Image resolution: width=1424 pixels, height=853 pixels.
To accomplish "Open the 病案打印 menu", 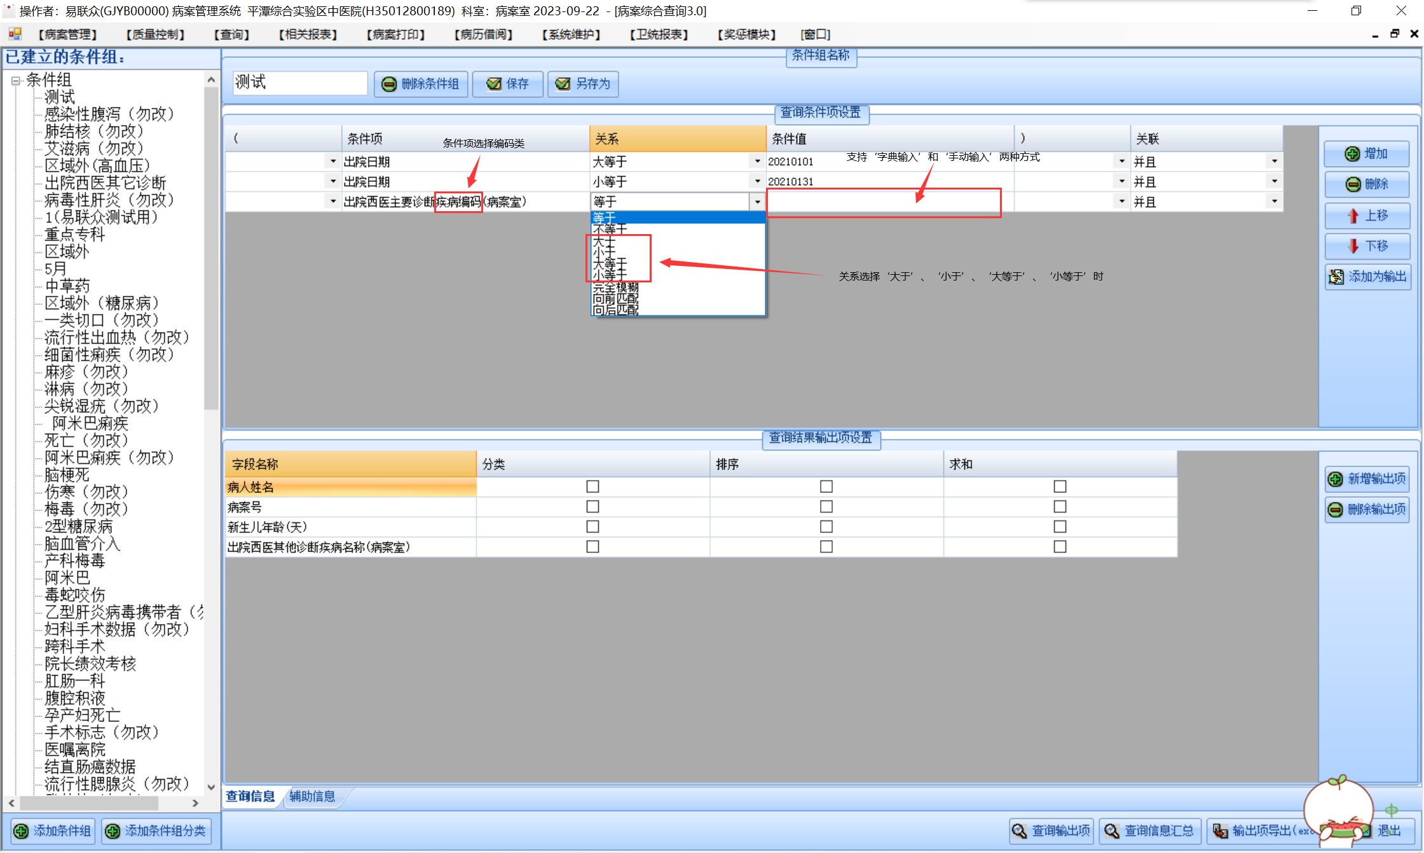I will pos(395,34).
